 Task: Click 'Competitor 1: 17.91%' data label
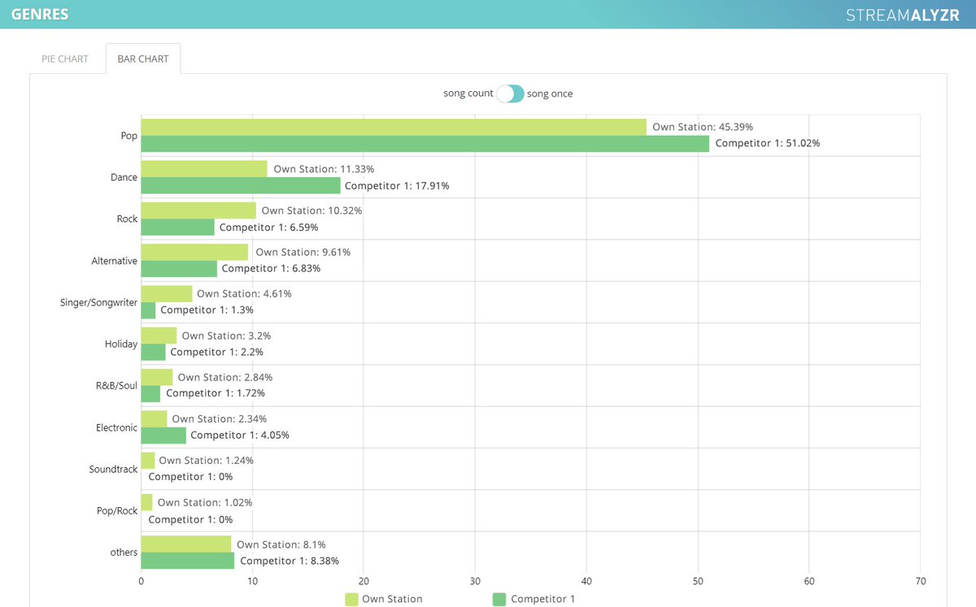pyautogui.click(x=397, y=186)
